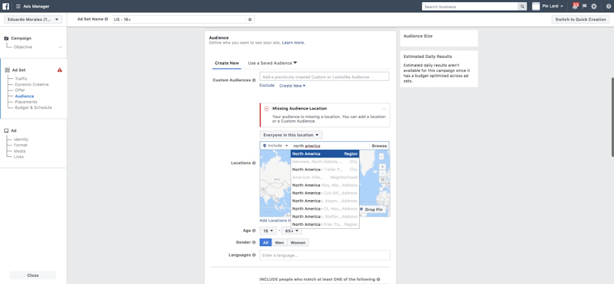Click the map fullscreen expand icon
Viewport: 614px width, 284px height.
tap(382, 180)
